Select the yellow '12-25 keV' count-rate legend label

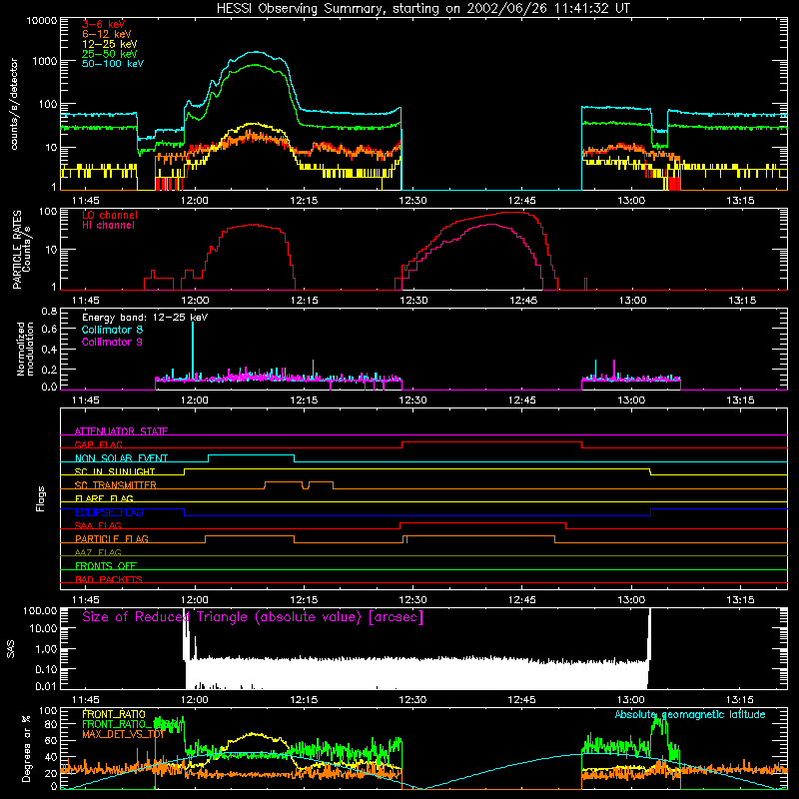click(110, 44)
